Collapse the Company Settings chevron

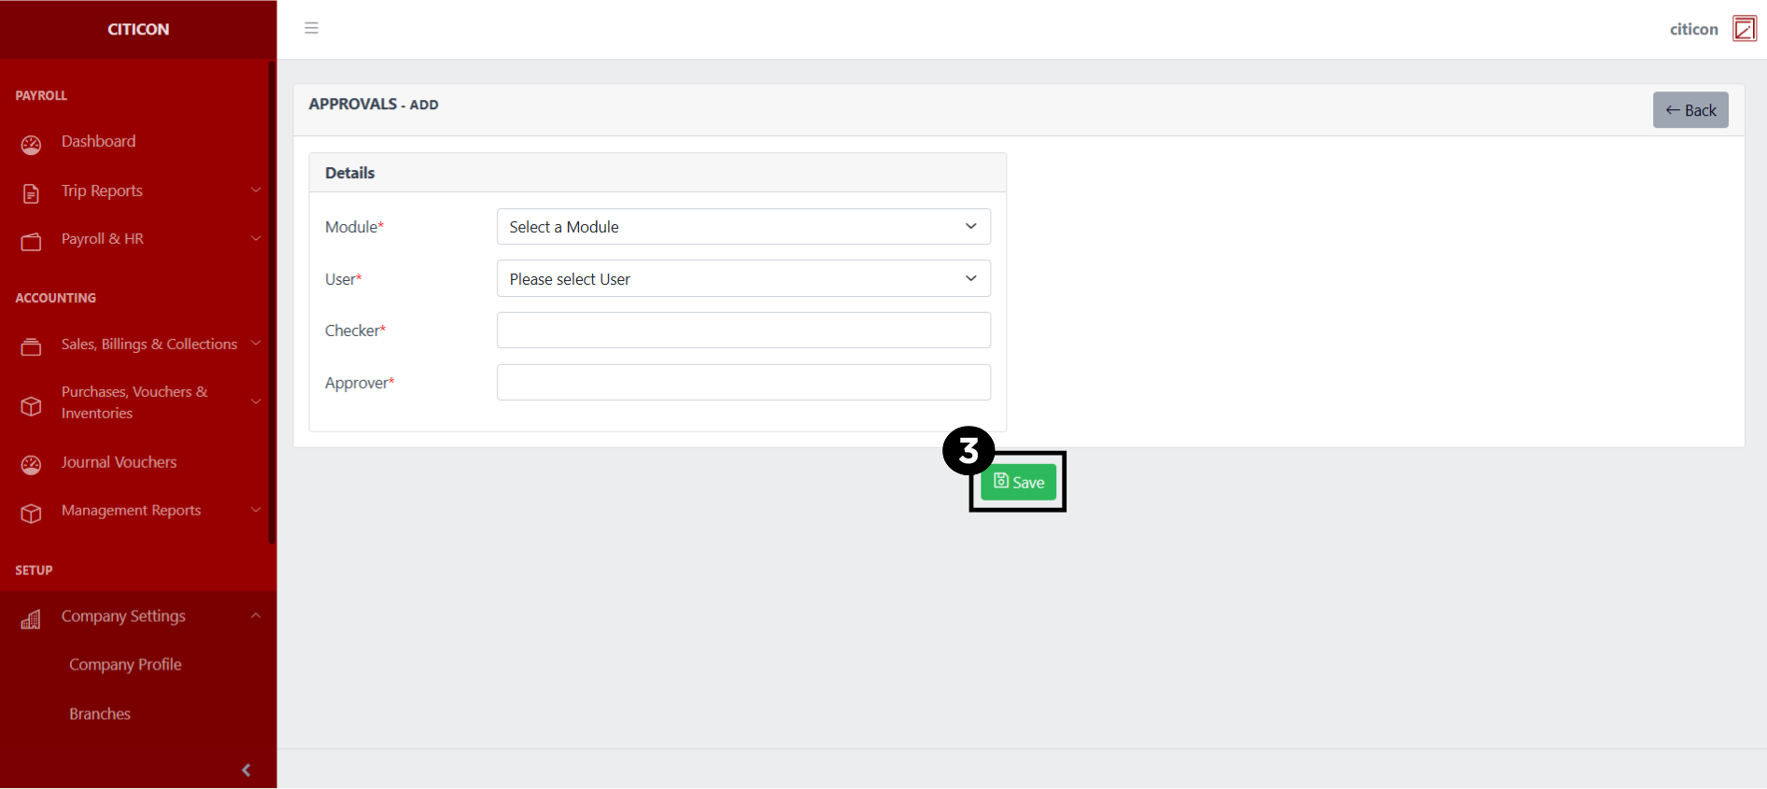coord(256,616)
